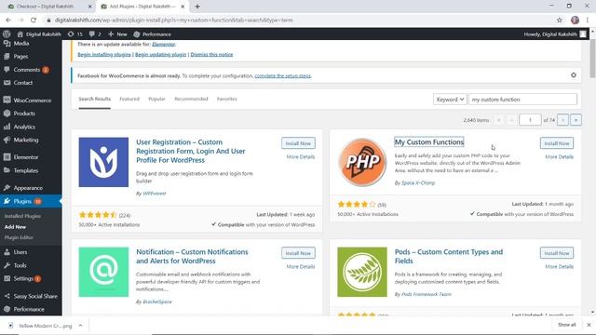Open the Chrome profile avatar
Screen dimensions: 596x335
point(575,20)
